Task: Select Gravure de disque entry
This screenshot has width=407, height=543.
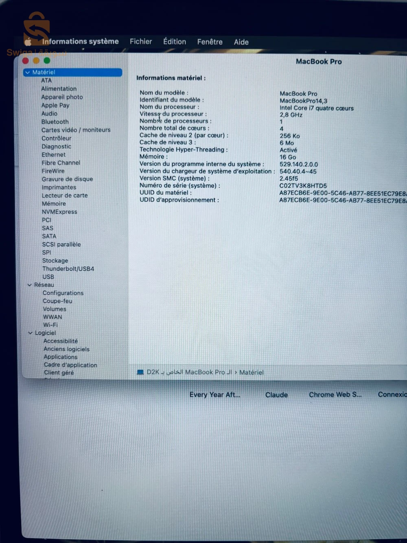Action: point(68,179)
